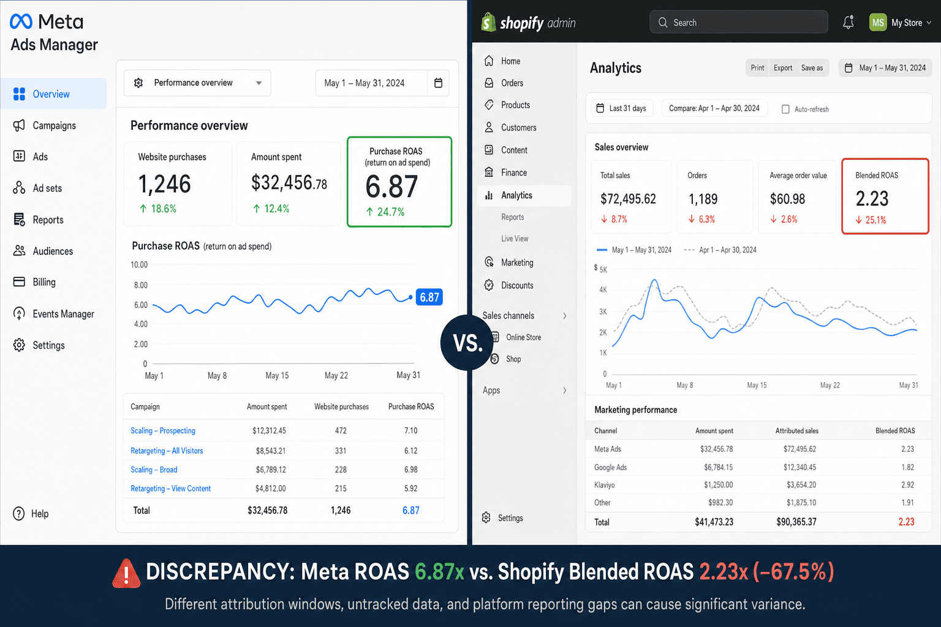Select Campaigns in Meta sidebar
Screen dimensions: 941x627
click(53, 125)
